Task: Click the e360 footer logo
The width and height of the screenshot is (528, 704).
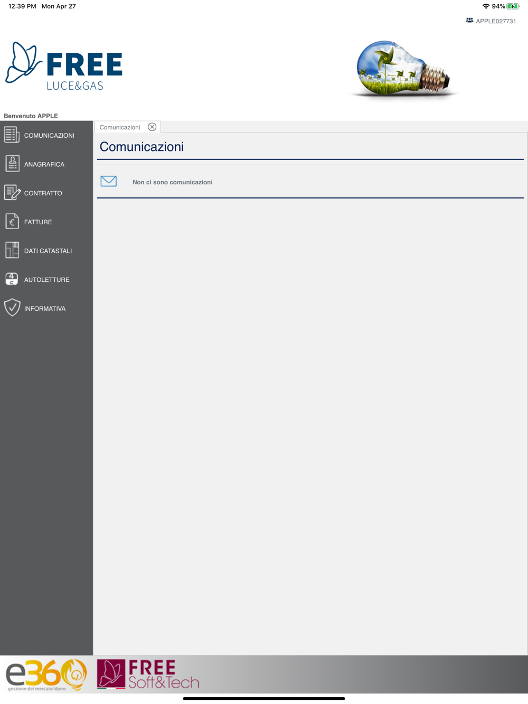Action: pos(46,674)
